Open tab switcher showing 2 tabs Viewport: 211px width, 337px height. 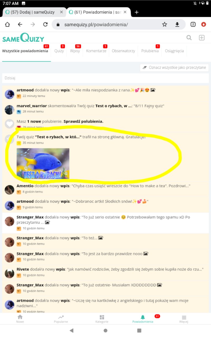click(x=193, y=24)
